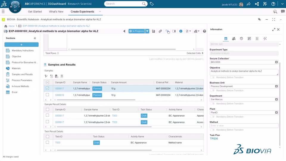Image resolution: width=286 pixels, height=161 pixels.
Task: Open the relations network tab in Information panel
Action: pos(265,38)
